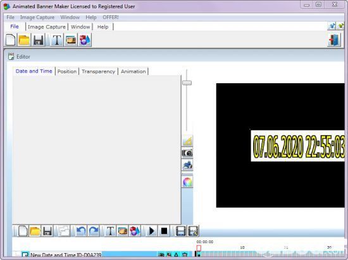Undo the last action
The height and width of the screenshot is (260, 348).
point(81,231)
